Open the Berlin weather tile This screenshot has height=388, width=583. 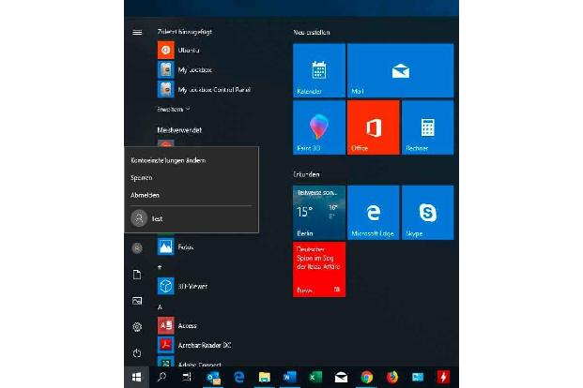point(319,213)
